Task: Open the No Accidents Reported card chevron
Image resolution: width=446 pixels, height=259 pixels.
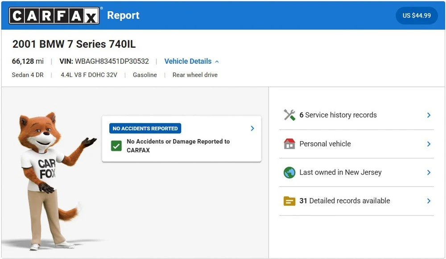Action: (252, 129)
